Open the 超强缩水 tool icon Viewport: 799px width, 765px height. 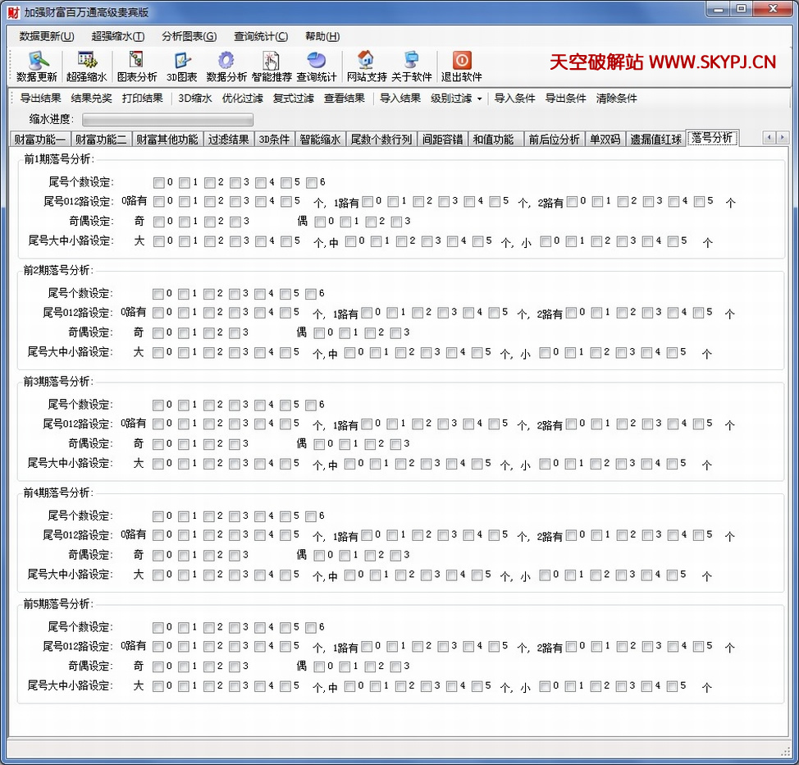87,62
